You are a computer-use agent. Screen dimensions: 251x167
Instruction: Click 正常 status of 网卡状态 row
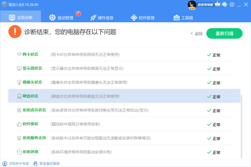[214, 55]
